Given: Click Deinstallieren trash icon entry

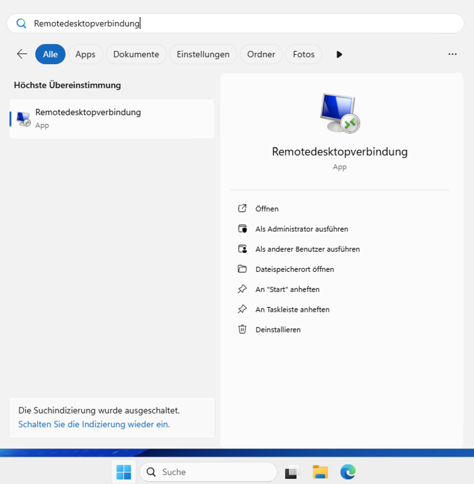Looking at the screenshot, I should [278, 330].
